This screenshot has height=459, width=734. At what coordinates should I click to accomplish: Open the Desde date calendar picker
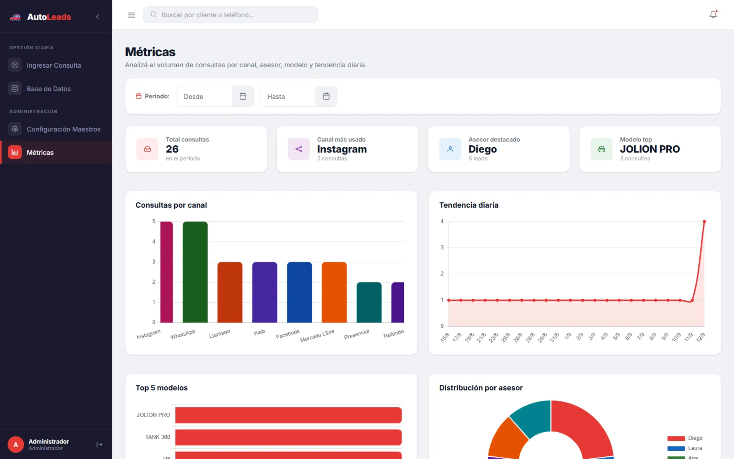(243, 96)
